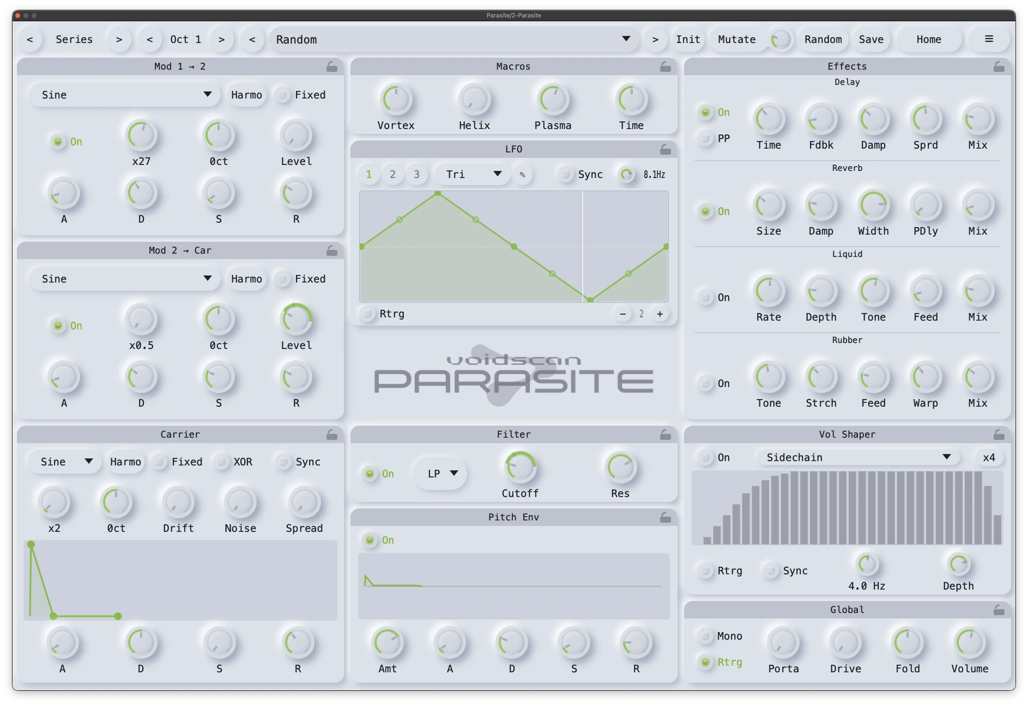Viewport: 1028px width, 705px height.
Task: Open the hamburger menu icon
Action: (x=989, y=39)
